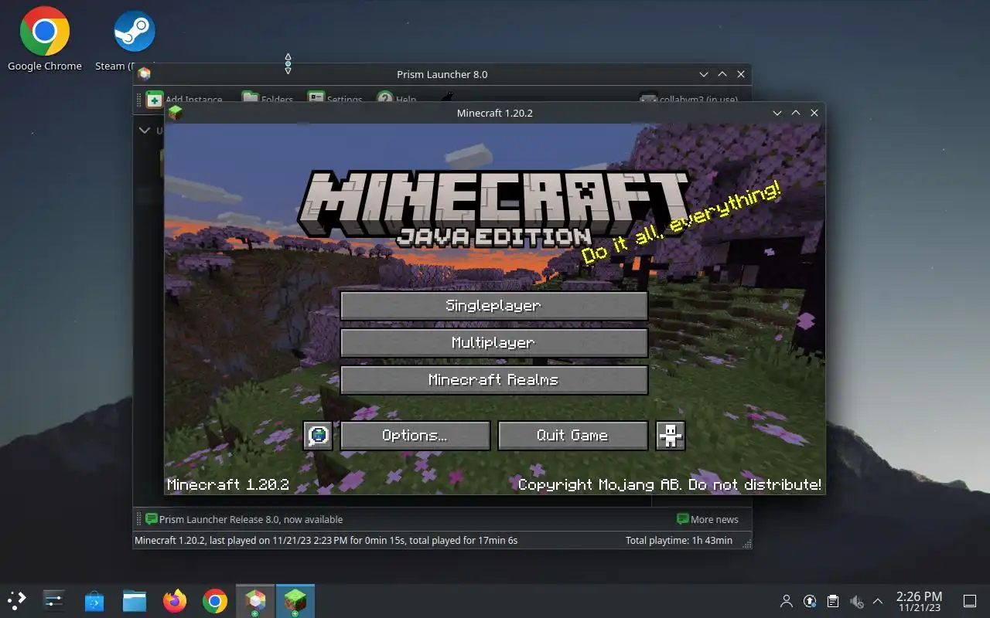The image size is (990, 618).
Task: Open the Discover store taskbar icon
Action: 94,601
